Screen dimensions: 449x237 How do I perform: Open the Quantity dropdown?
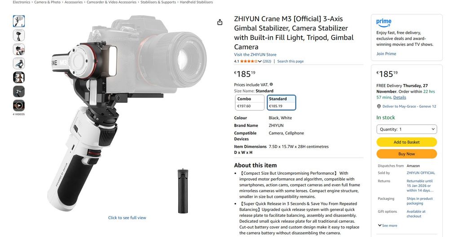point(407,129)
